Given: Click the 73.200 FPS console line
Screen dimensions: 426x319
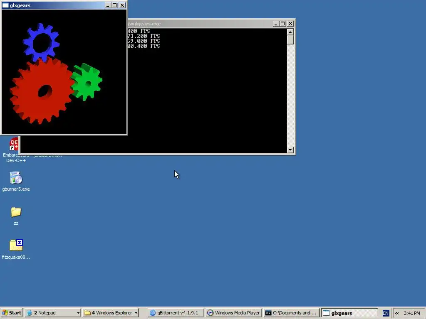Looking at the screenshot, I should (144, 36).
